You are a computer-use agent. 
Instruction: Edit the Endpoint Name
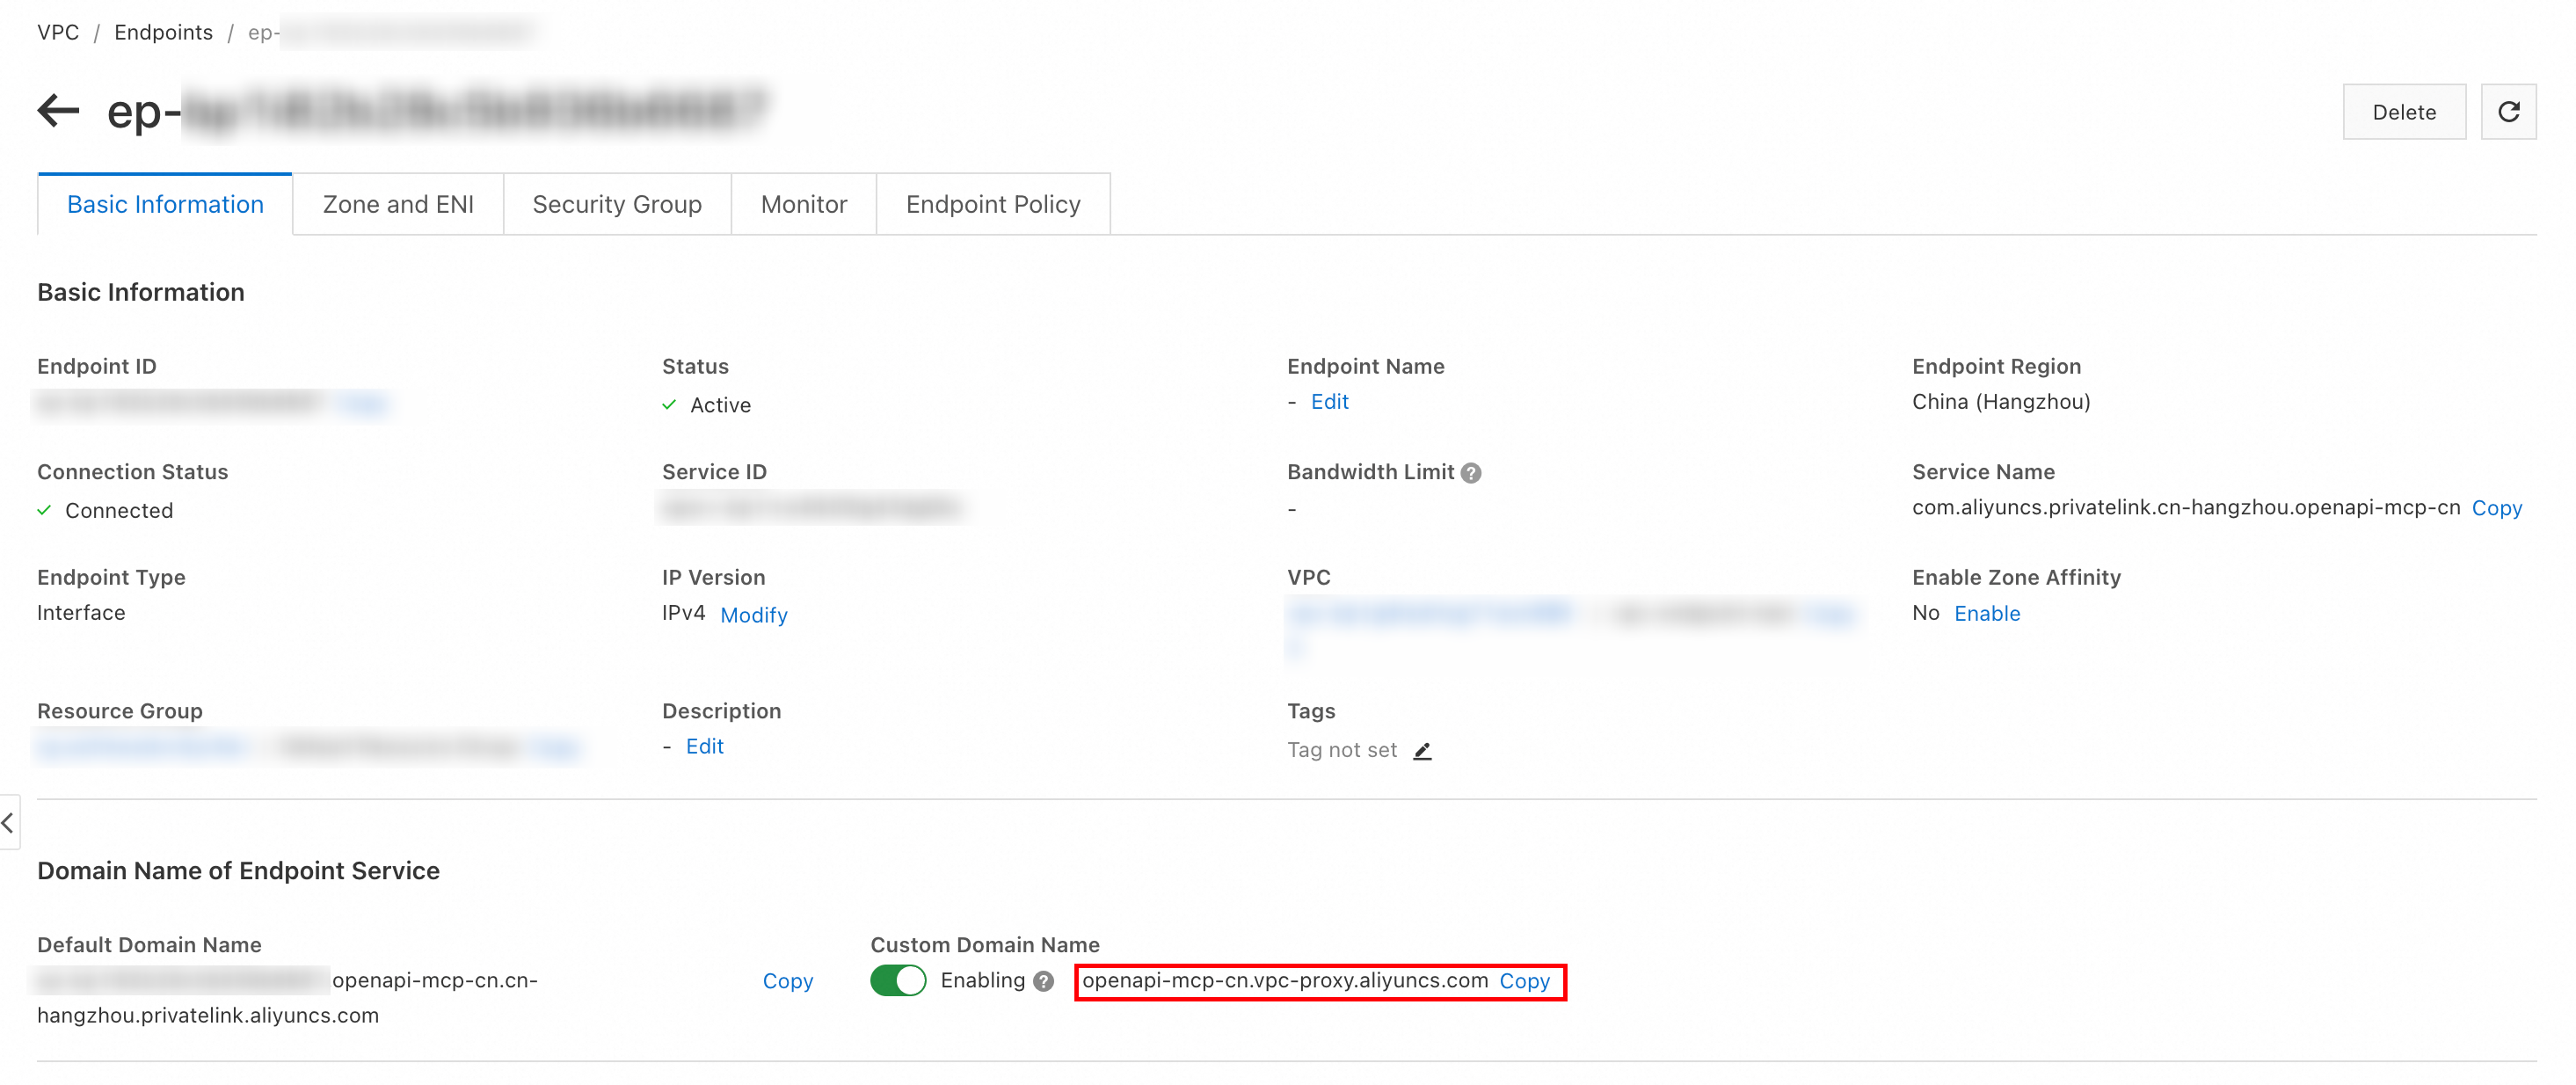pyautogui.click(x=1329, y=402)
